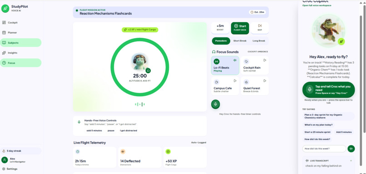This screenshot has width=366, height=174.
Task: Click the Lo-Fi Beats radio icon
Action: click(217, 61)
